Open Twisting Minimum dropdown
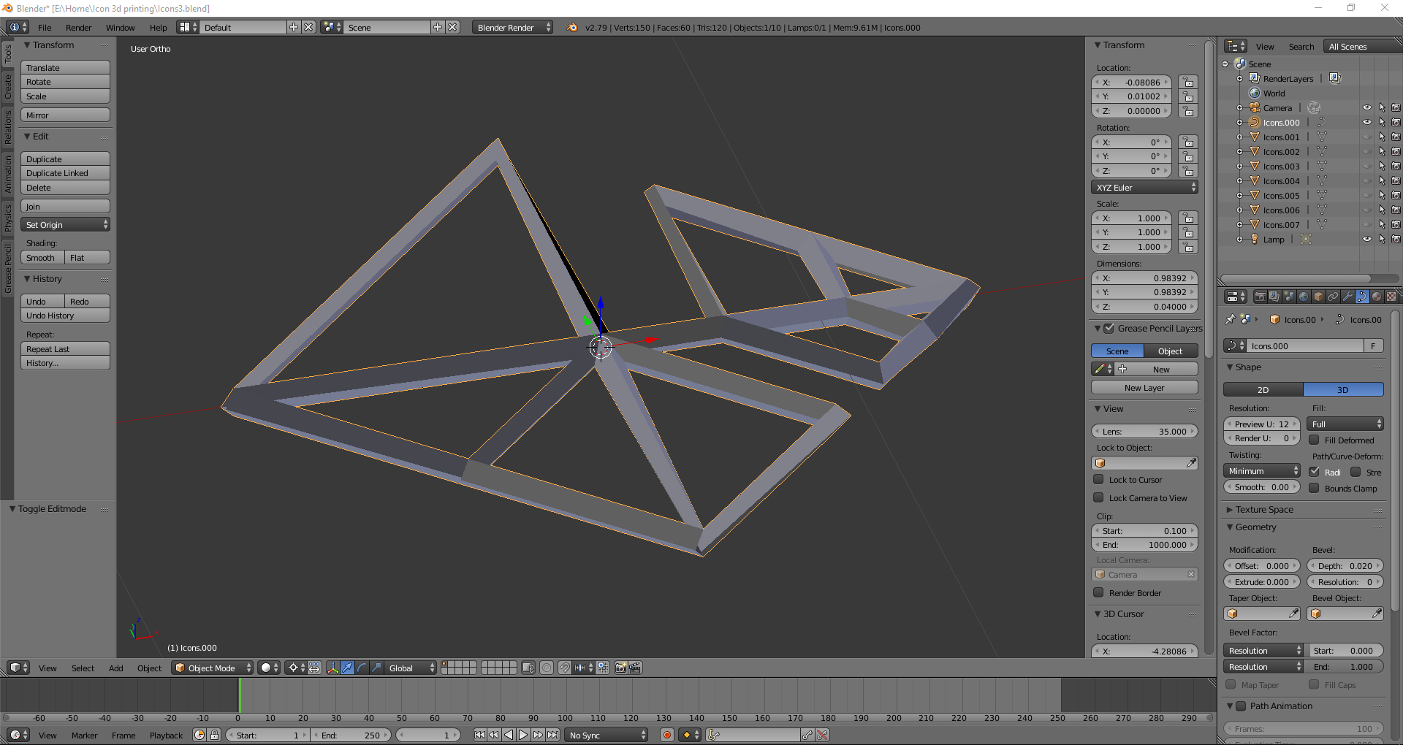Viewport: 1403px width, 745px height. pos(1262,470)
